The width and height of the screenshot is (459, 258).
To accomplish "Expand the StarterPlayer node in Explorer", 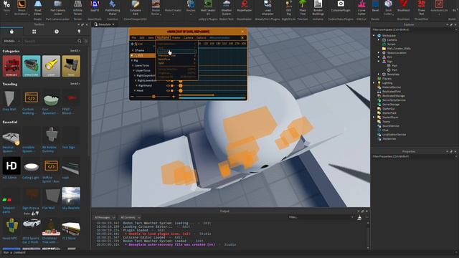I will coord(374,118).
